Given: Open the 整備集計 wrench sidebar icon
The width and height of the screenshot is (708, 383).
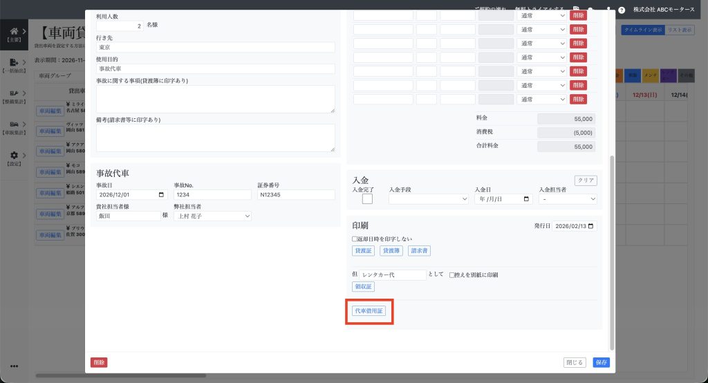Looking at the screenshot, I should pos(13,93).
